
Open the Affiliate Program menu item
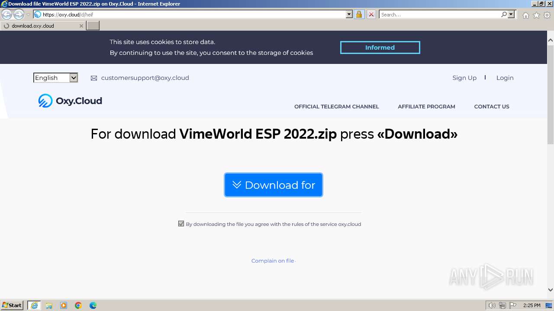tap(426, 107)
